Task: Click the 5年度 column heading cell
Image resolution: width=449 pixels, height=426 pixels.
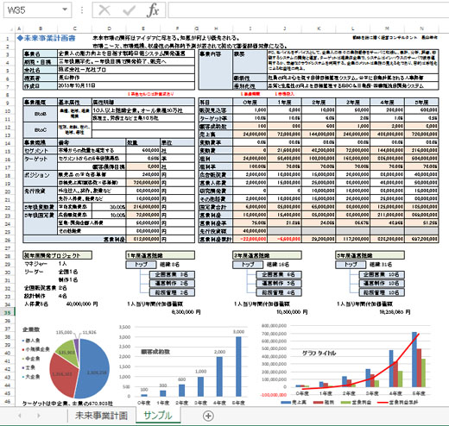Action: point(421,102)
